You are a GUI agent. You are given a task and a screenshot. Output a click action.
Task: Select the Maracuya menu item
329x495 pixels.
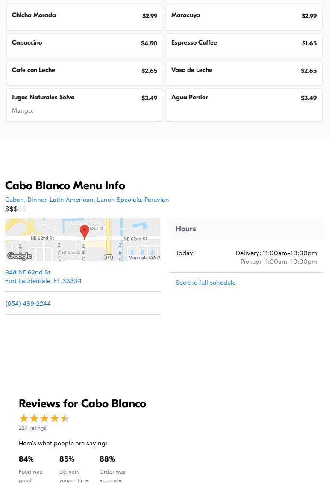click(244, 18)
